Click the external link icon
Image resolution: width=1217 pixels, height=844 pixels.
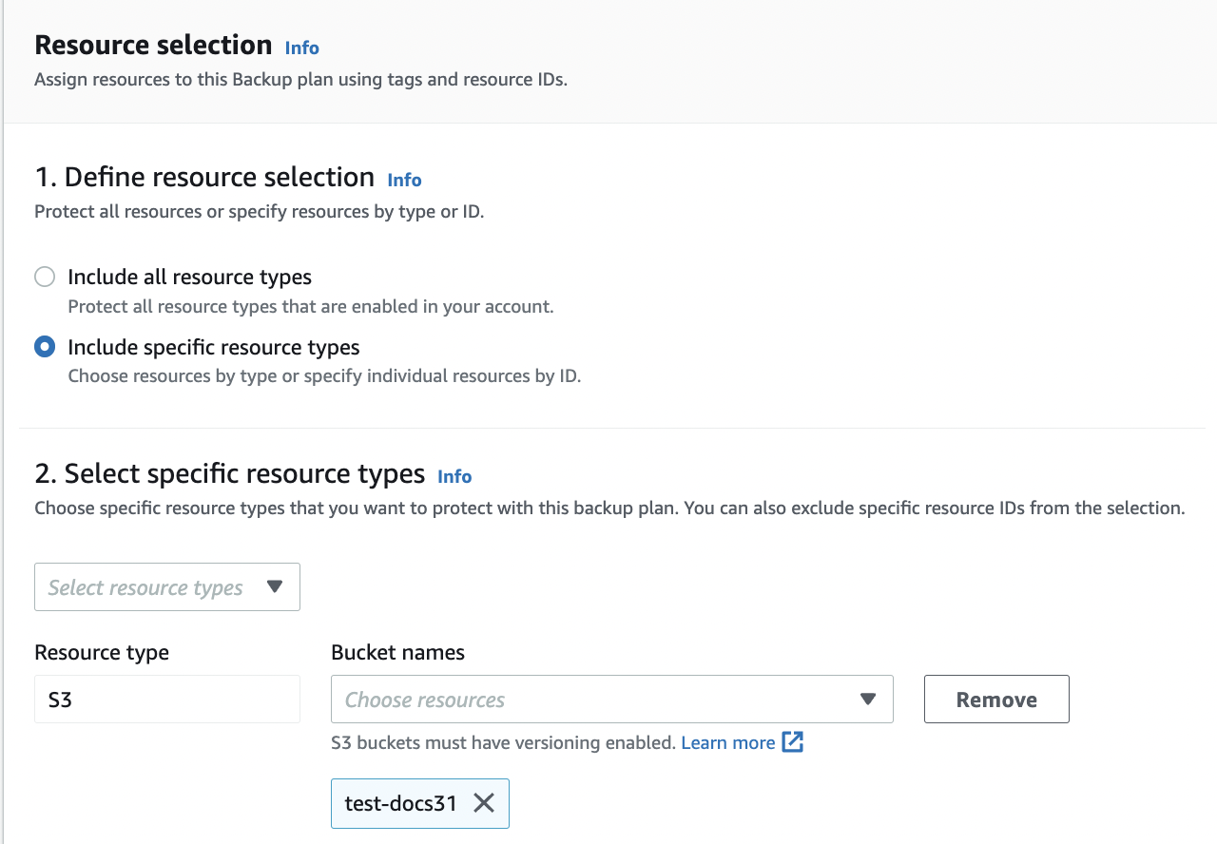pyautogui.click(x=793, y=742)
